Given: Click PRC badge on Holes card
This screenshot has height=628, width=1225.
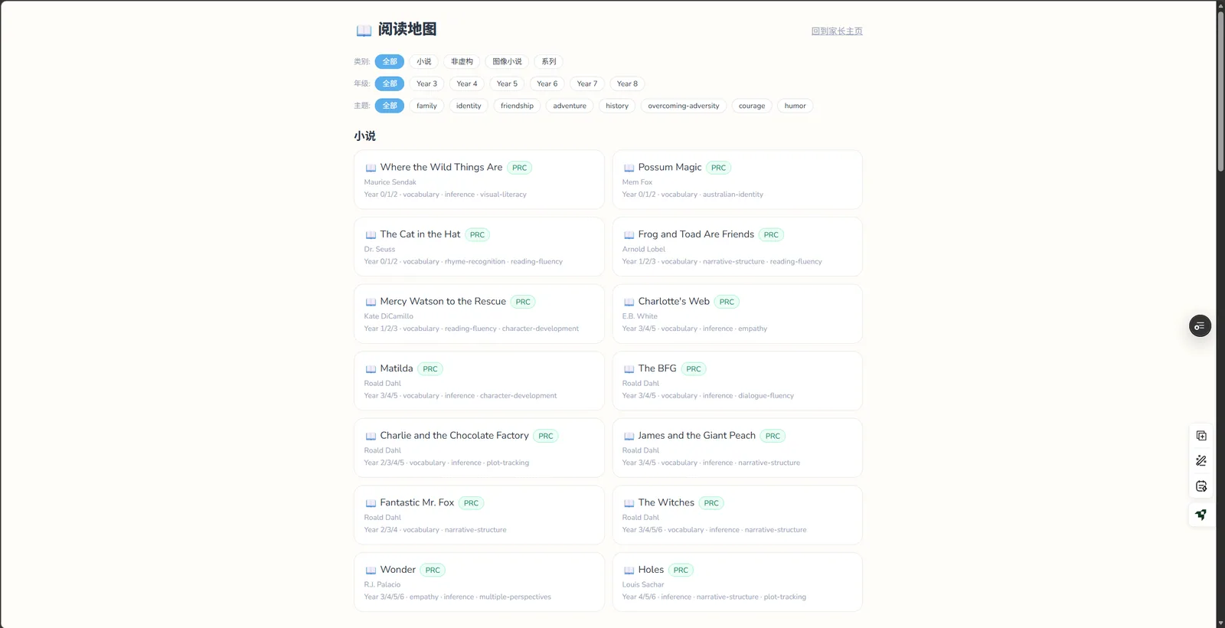Looking at the screenshot, I should [x=681, y=571].
